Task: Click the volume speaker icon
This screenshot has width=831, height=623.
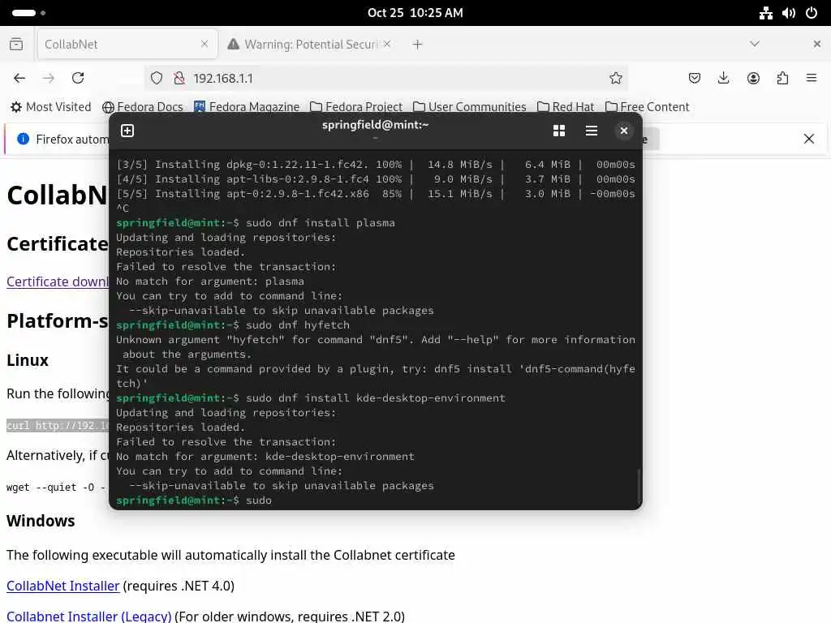Action: tap(789, 13)
